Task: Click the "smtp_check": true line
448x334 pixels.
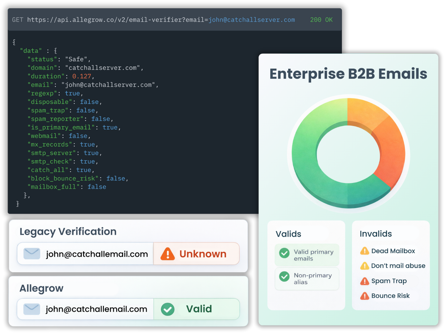Action: (x=63, y=161)
